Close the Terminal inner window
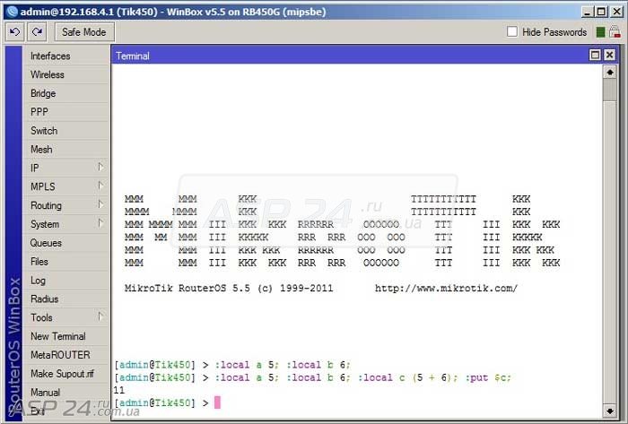The image size is (628, 424). pyautogui.click(x=609, y=56)
